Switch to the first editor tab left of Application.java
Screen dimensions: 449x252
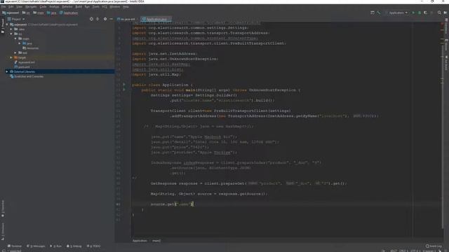tap(126, 19)
